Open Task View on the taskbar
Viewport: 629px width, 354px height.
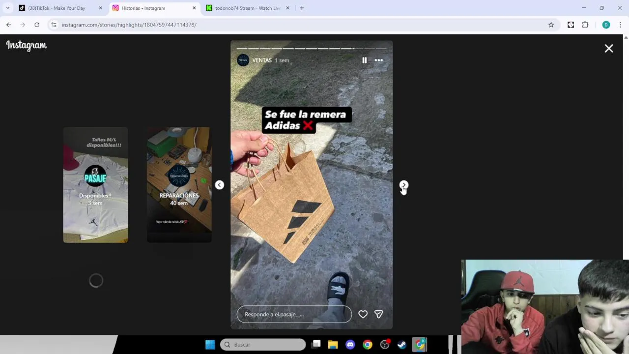click(316, 345)
